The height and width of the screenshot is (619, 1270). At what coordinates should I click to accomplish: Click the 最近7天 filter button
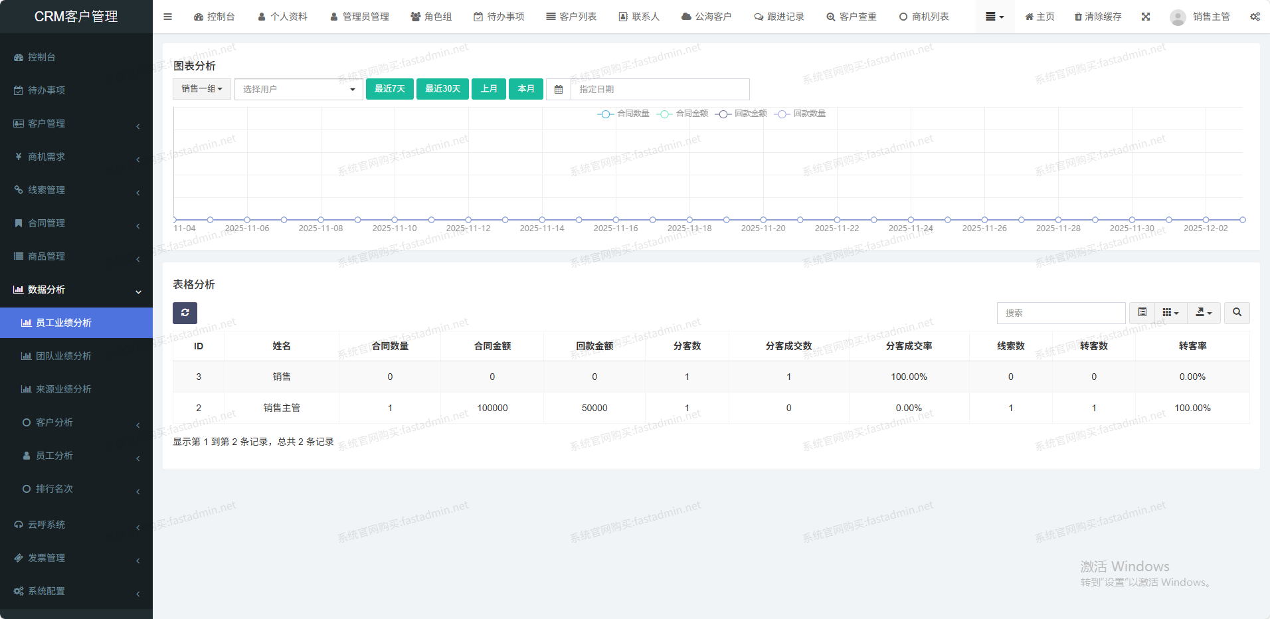point(390,89)
